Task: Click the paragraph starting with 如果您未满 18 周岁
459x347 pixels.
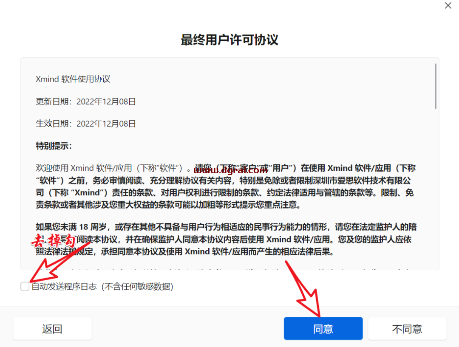Action: pos(225,239)
